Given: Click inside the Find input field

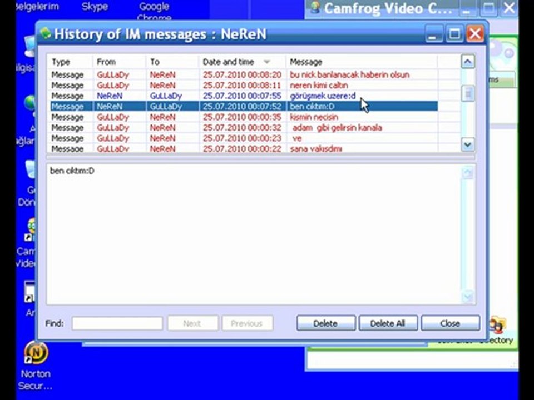Looking at the screenshot, I should click(117, 323).
